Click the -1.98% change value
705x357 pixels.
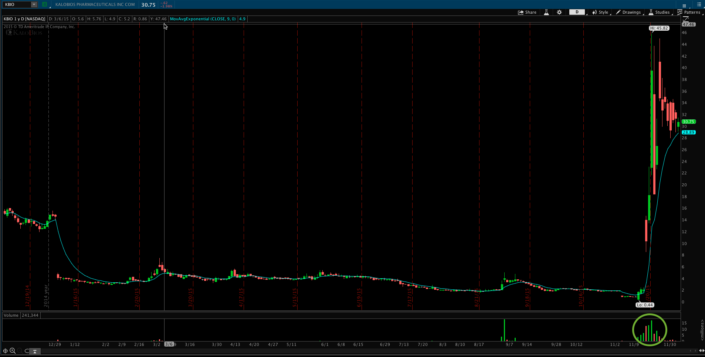pos(167,6)
